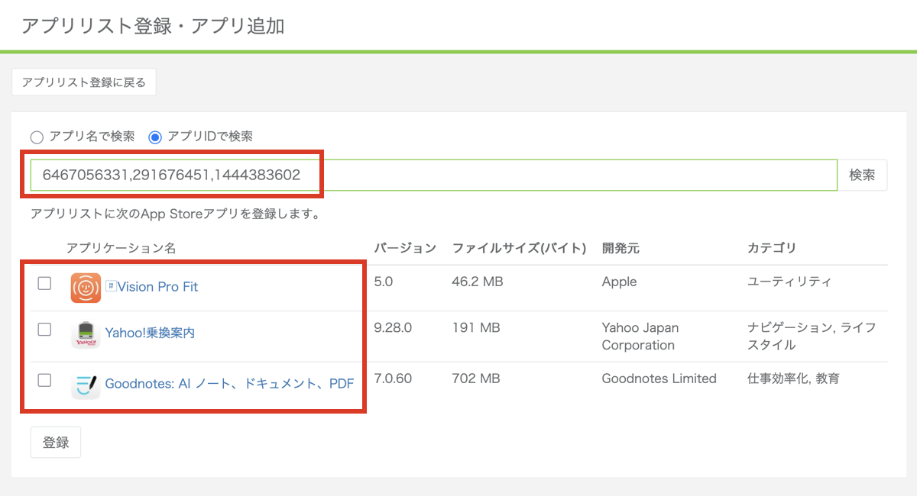Select the アプリIDで検索 radio button
Screen dimensions: 917x496
(x=155, y=137)
